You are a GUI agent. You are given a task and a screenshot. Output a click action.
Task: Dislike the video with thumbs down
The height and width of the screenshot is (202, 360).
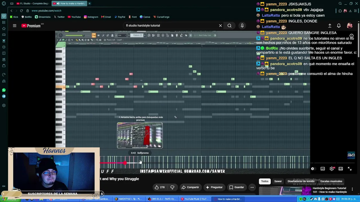point(172,187)
